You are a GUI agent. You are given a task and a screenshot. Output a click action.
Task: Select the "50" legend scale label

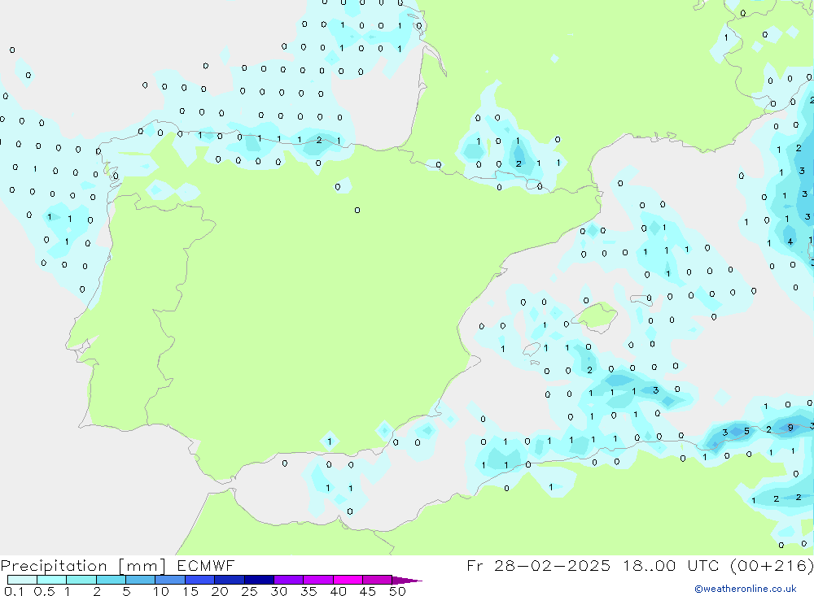pyautogui.click(x=397, y=591)
